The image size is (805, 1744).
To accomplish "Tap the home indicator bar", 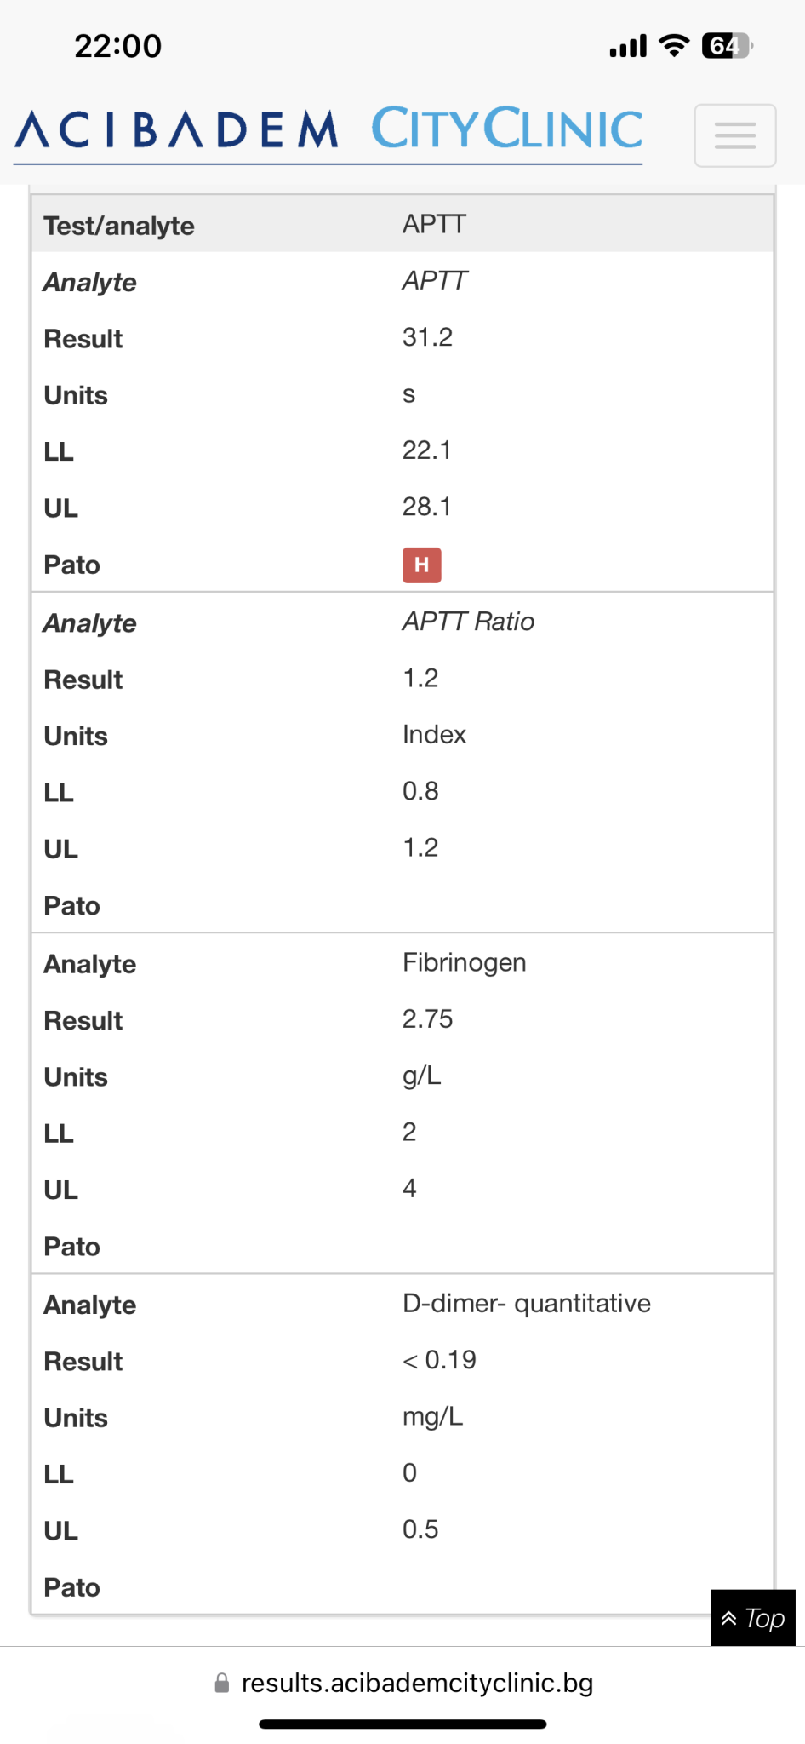I will click(402, 1724).
